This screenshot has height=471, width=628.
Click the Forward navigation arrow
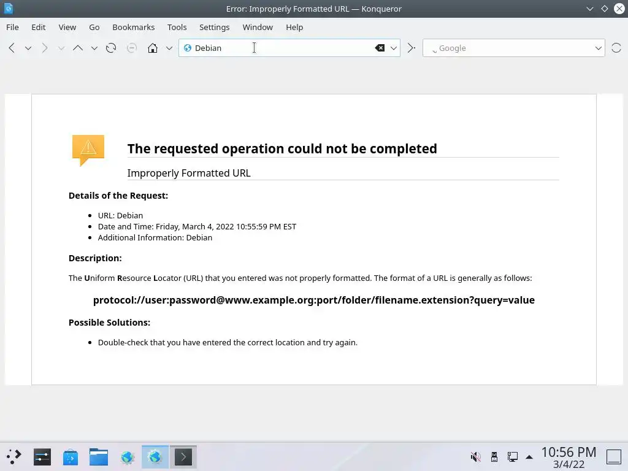click(44, 48)
